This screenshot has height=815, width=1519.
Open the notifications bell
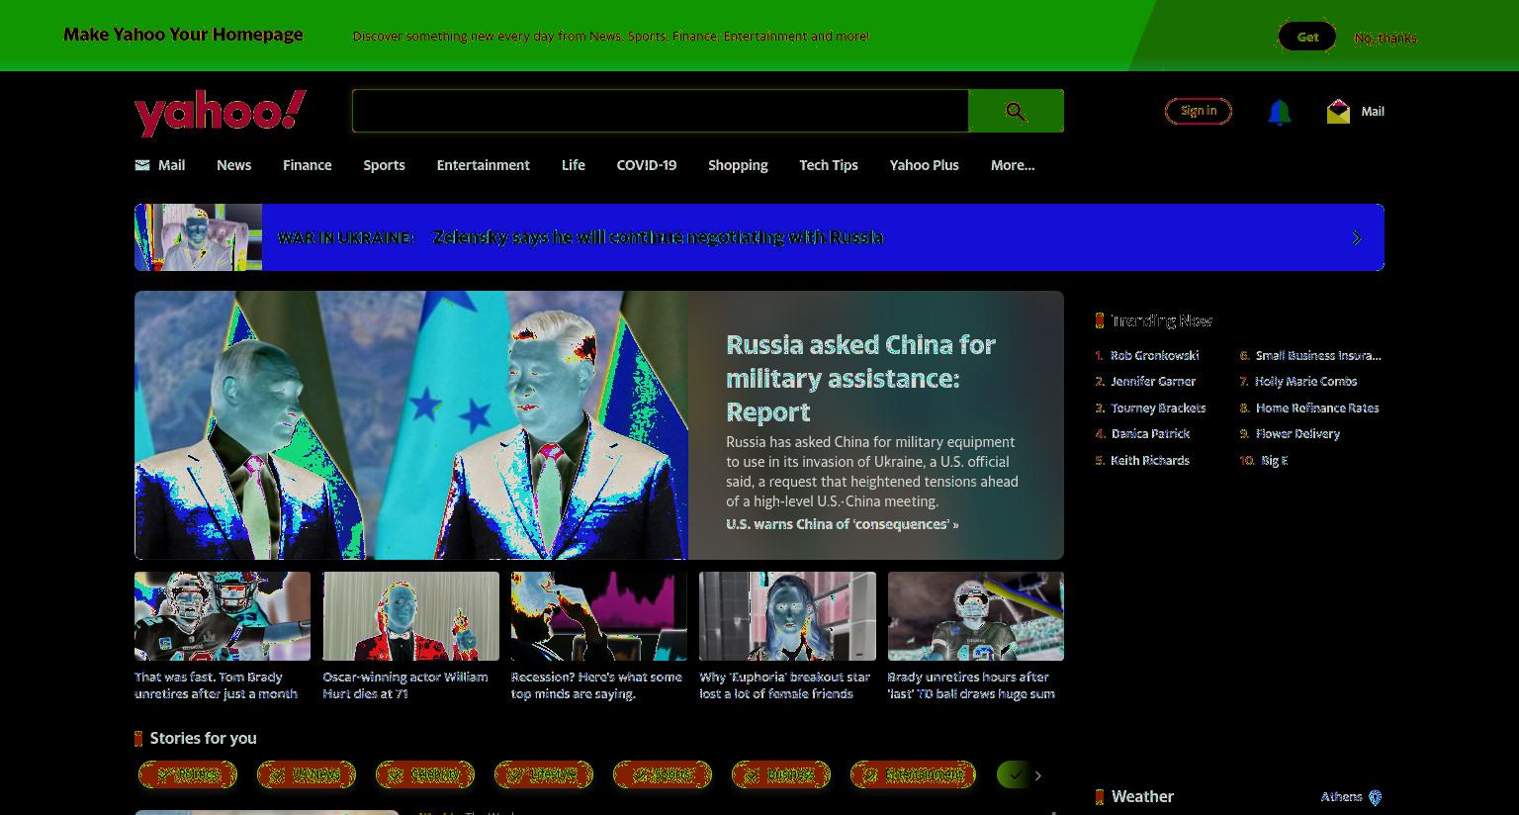[x=1279, y=112]
